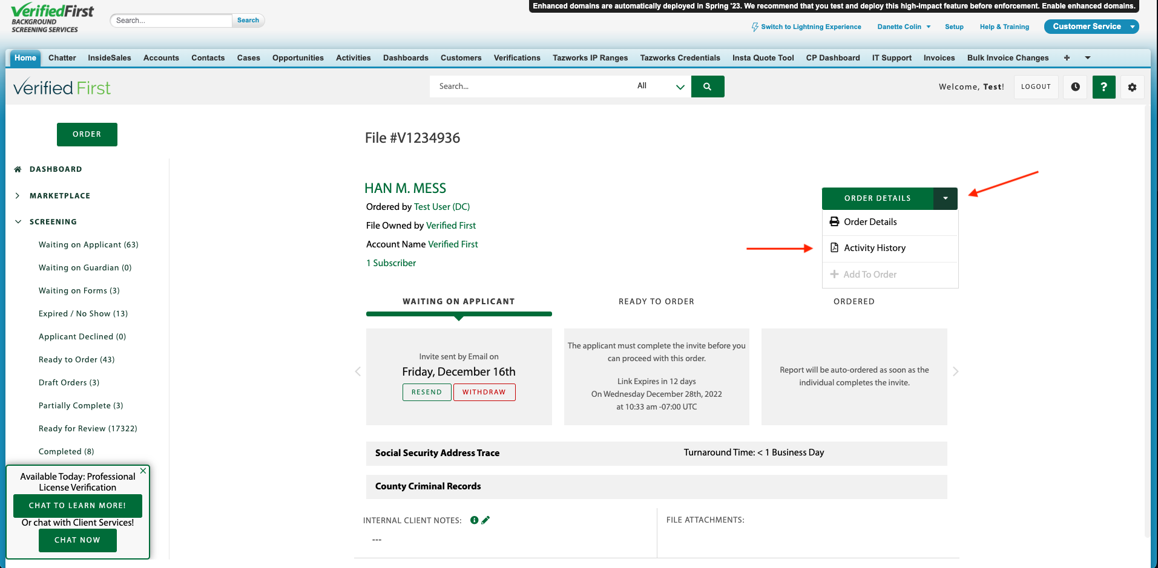Click the top Search button

click(248, 21)
